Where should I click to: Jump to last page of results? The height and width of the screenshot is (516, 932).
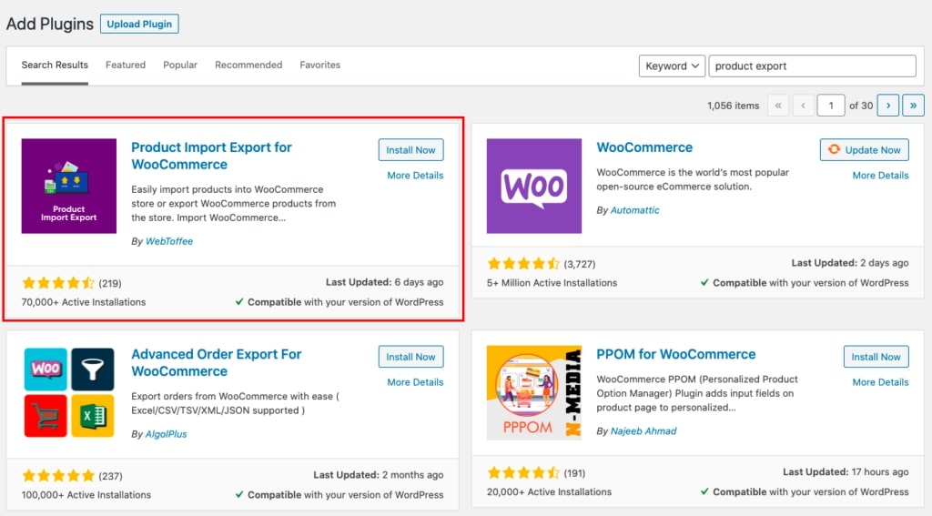tap(913, 106)
